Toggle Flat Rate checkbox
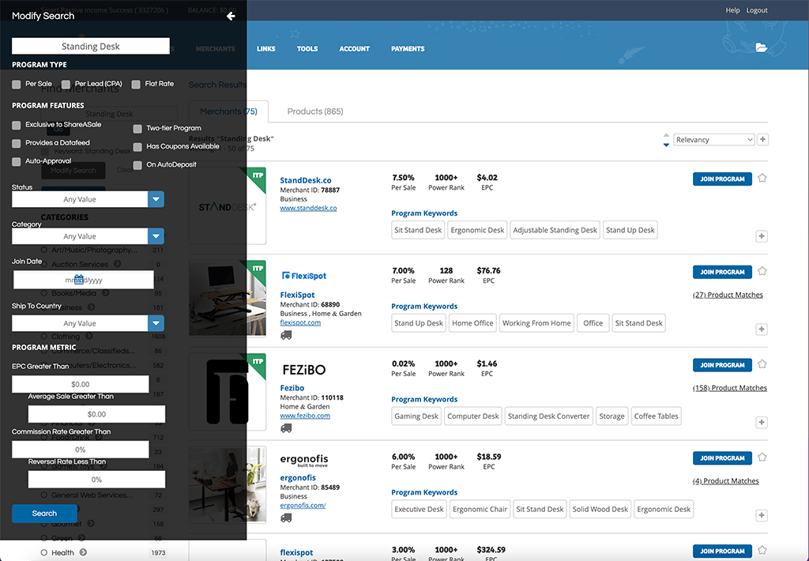The height and width of the screenshot is (561, 809). 136,84
